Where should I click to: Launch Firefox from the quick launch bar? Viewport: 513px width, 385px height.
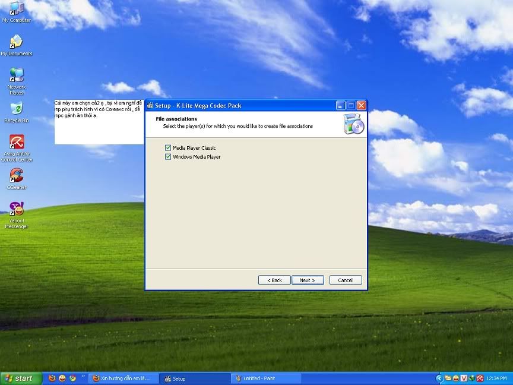[52, 378]
